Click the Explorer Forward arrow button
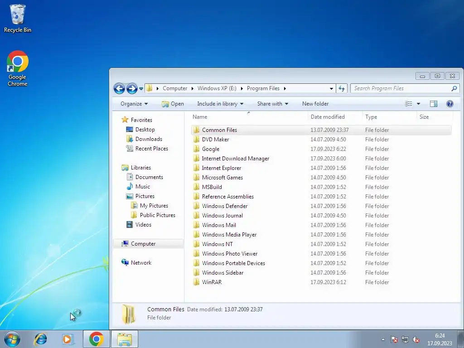The height and width of the screenshot is (348, 464). pyautogui.click(x=132, y=88)
